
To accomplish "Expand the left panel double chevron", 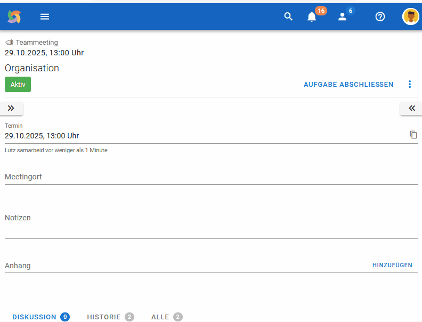I will click(x=11, y=108).
